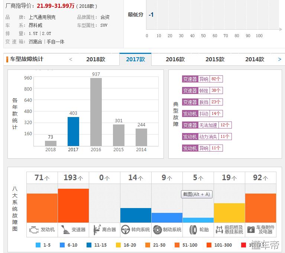Click the blue 2017 bar showing 403
This screenshot has width=285, height=253.
(x=73, y=132)
